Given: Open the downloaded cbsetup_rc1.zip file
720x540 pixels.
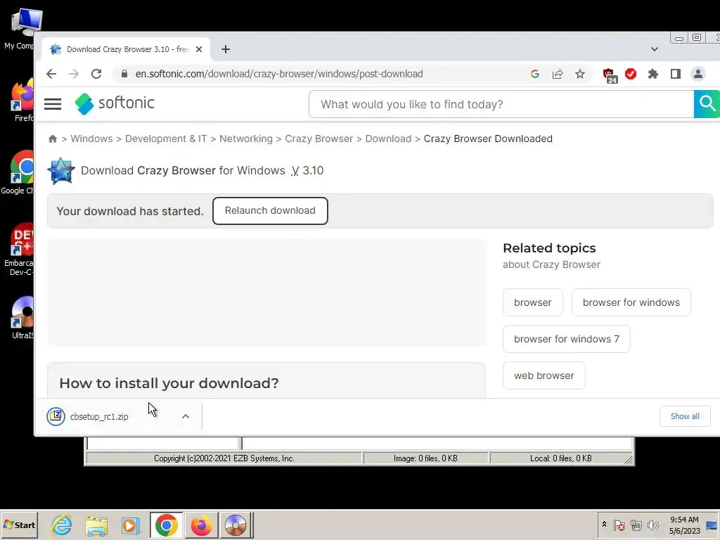Looking at the screenshot, I should (x=98, y=416).
